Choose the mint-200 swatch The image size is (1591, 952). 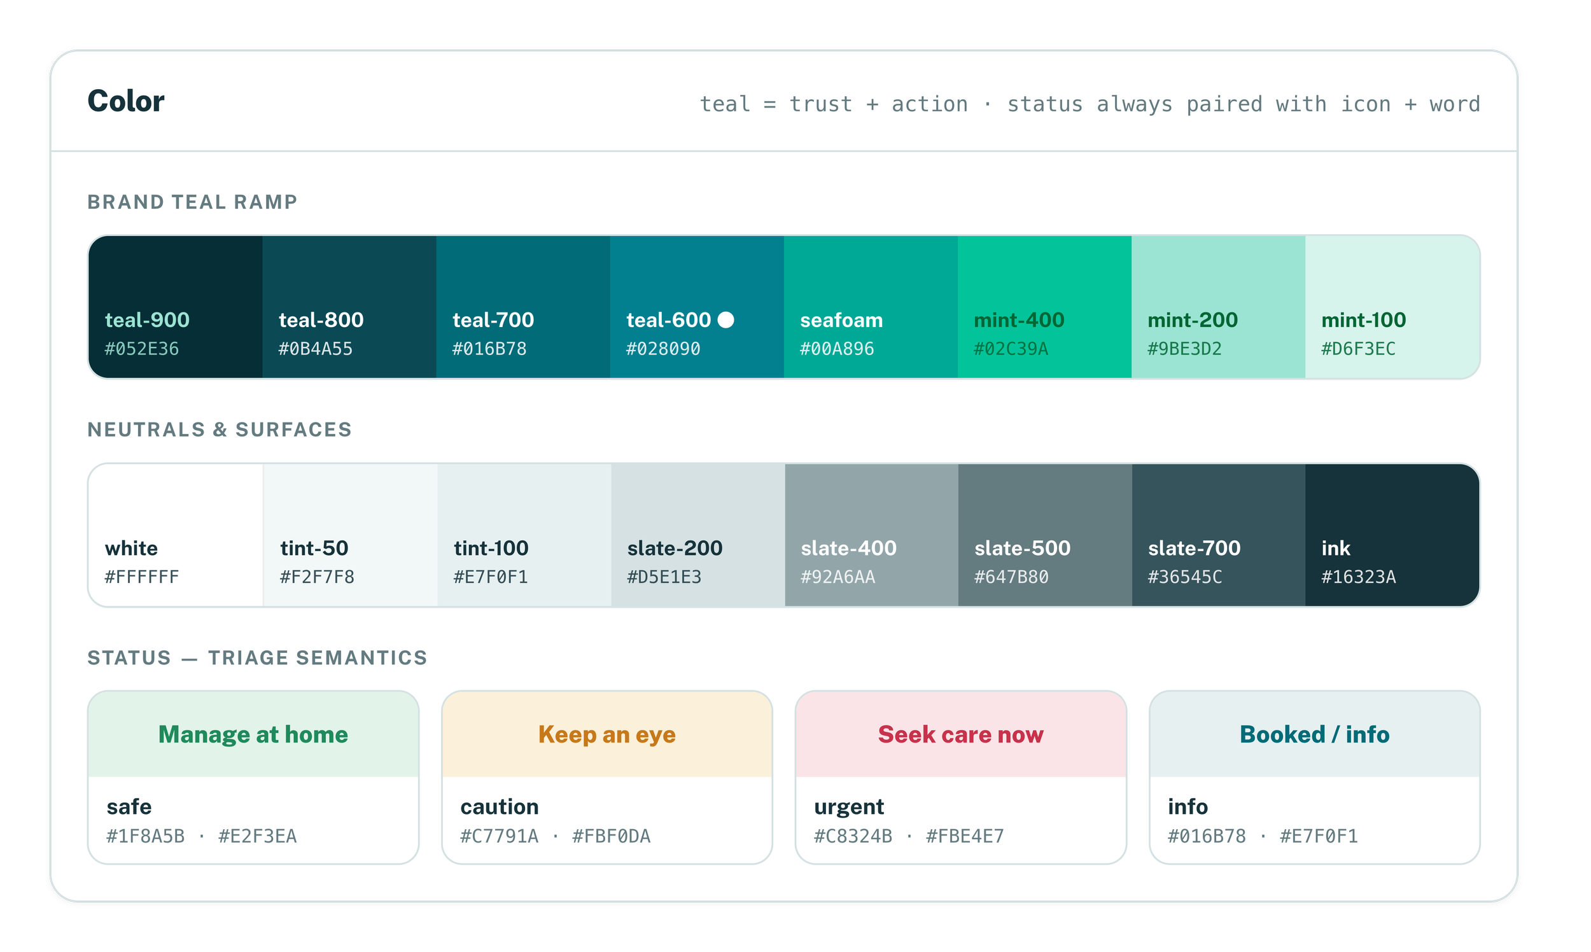(x=1218, y=307)
